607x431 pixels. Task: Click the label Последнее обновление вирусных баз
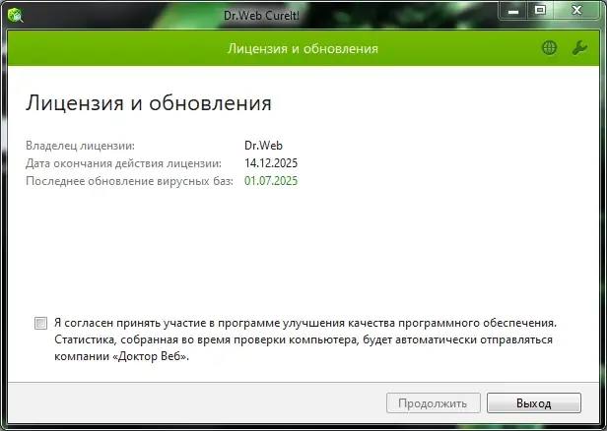pyautogui.click(x=129, y=181)
